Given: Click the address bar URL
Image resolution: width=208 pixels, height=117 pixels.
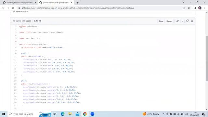Looking at the screenshot, I should pyautogui.click(x=78, y=8).
